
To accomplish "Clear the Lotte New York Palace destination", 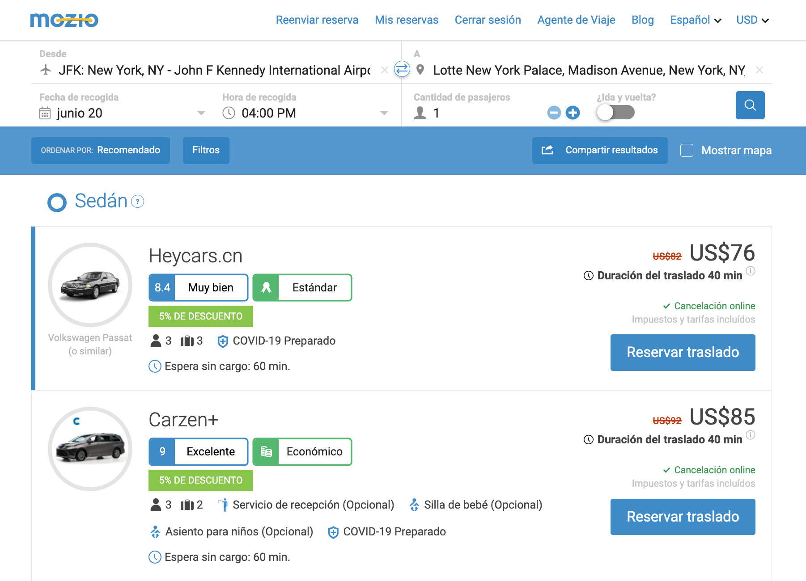I will 759,70.
